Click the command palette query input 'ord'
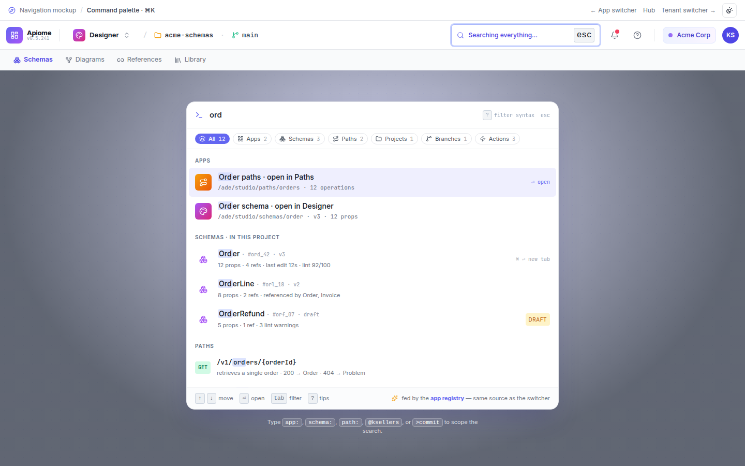The height and width of the screenshot is (466, 745). [341, 115]
